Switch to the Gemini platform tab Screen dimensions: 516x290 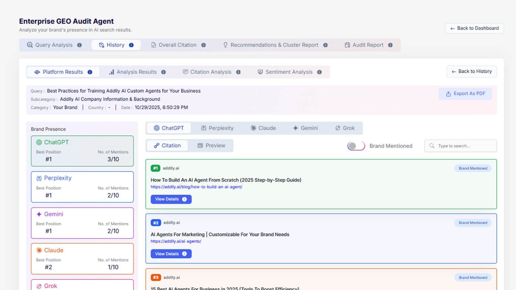[305, 128]
